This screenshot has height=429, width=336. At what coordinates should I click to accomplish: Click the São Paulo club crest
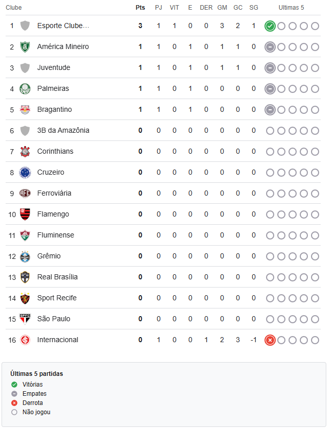point(25,319)
